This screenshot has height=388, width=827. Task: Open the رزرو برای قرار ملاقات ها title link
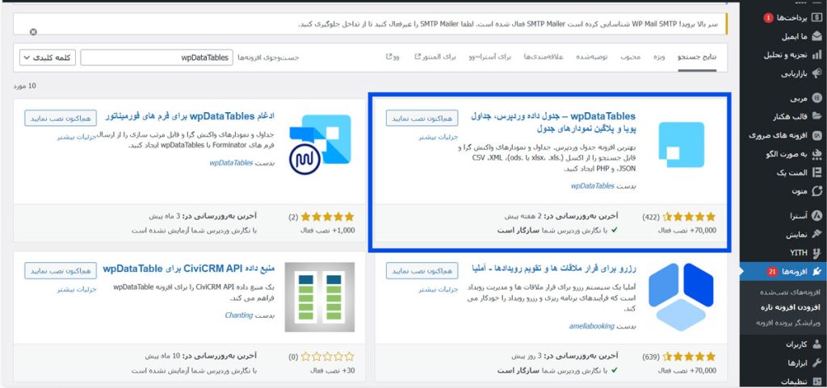click(x=554, y=269)
